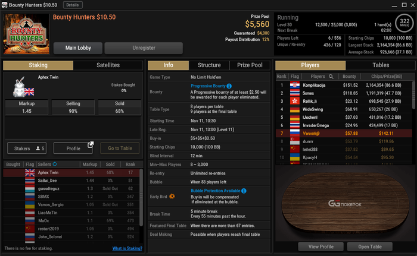This screenshot has width=417, height=256.
Task: Select seller Vamos_Sergio row
Action: click(71, 204)
